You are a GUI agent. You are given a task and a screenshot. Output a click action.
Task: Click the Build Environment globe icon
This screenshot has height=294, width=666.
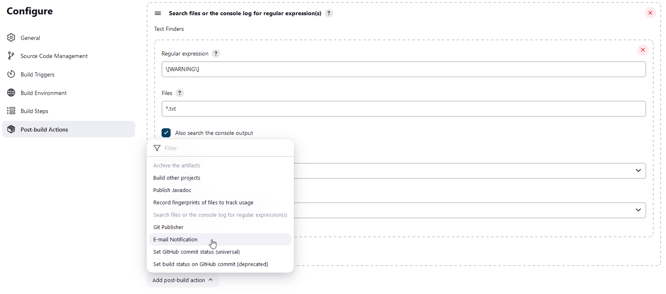[11, 93]
